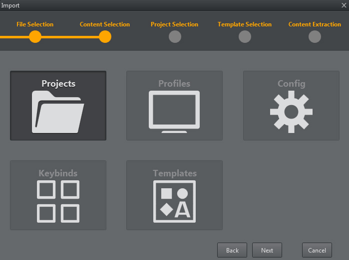Select the Config gear icon

tap(291, 112)
